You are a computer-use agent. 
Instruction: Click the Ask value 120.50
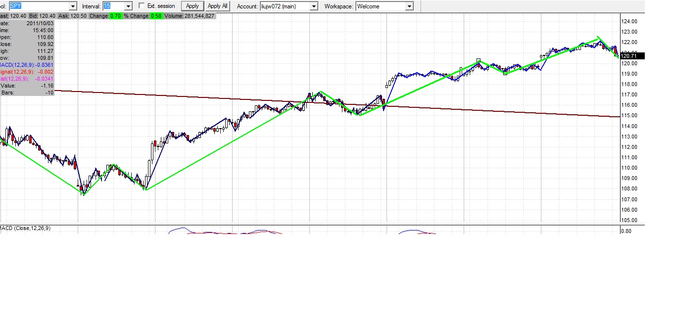[79, 16]
